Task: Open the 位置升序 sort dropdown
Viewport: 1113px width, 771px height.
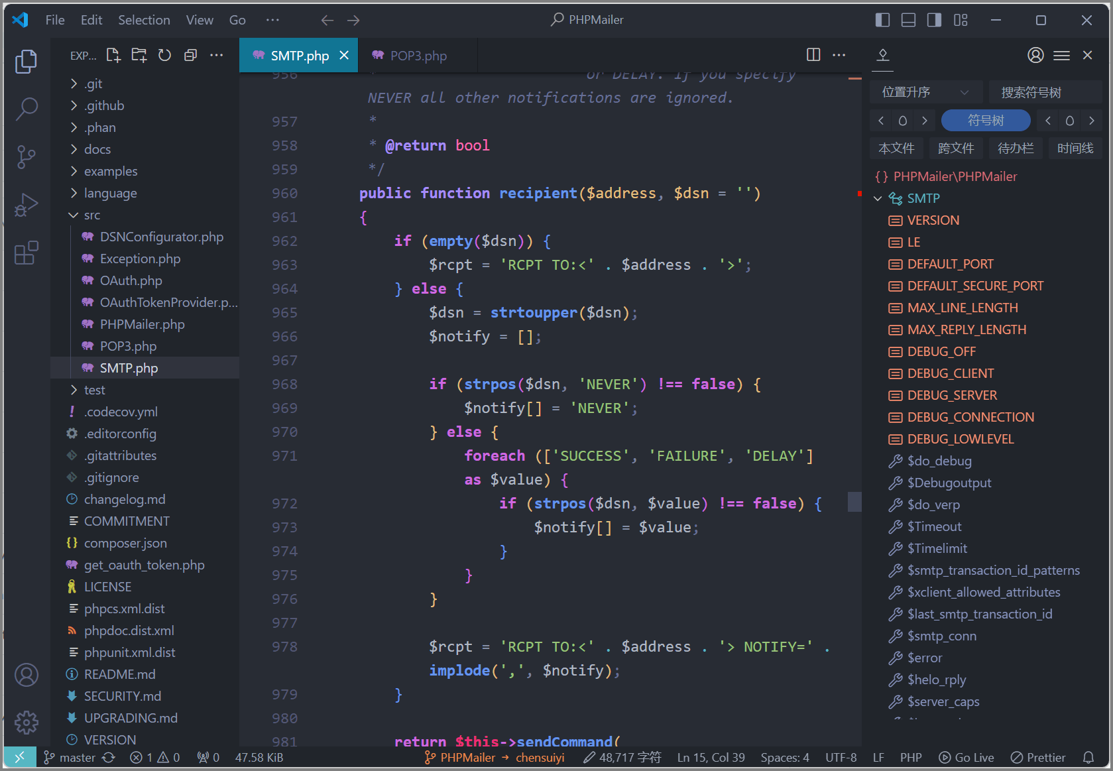Action: 925,92
